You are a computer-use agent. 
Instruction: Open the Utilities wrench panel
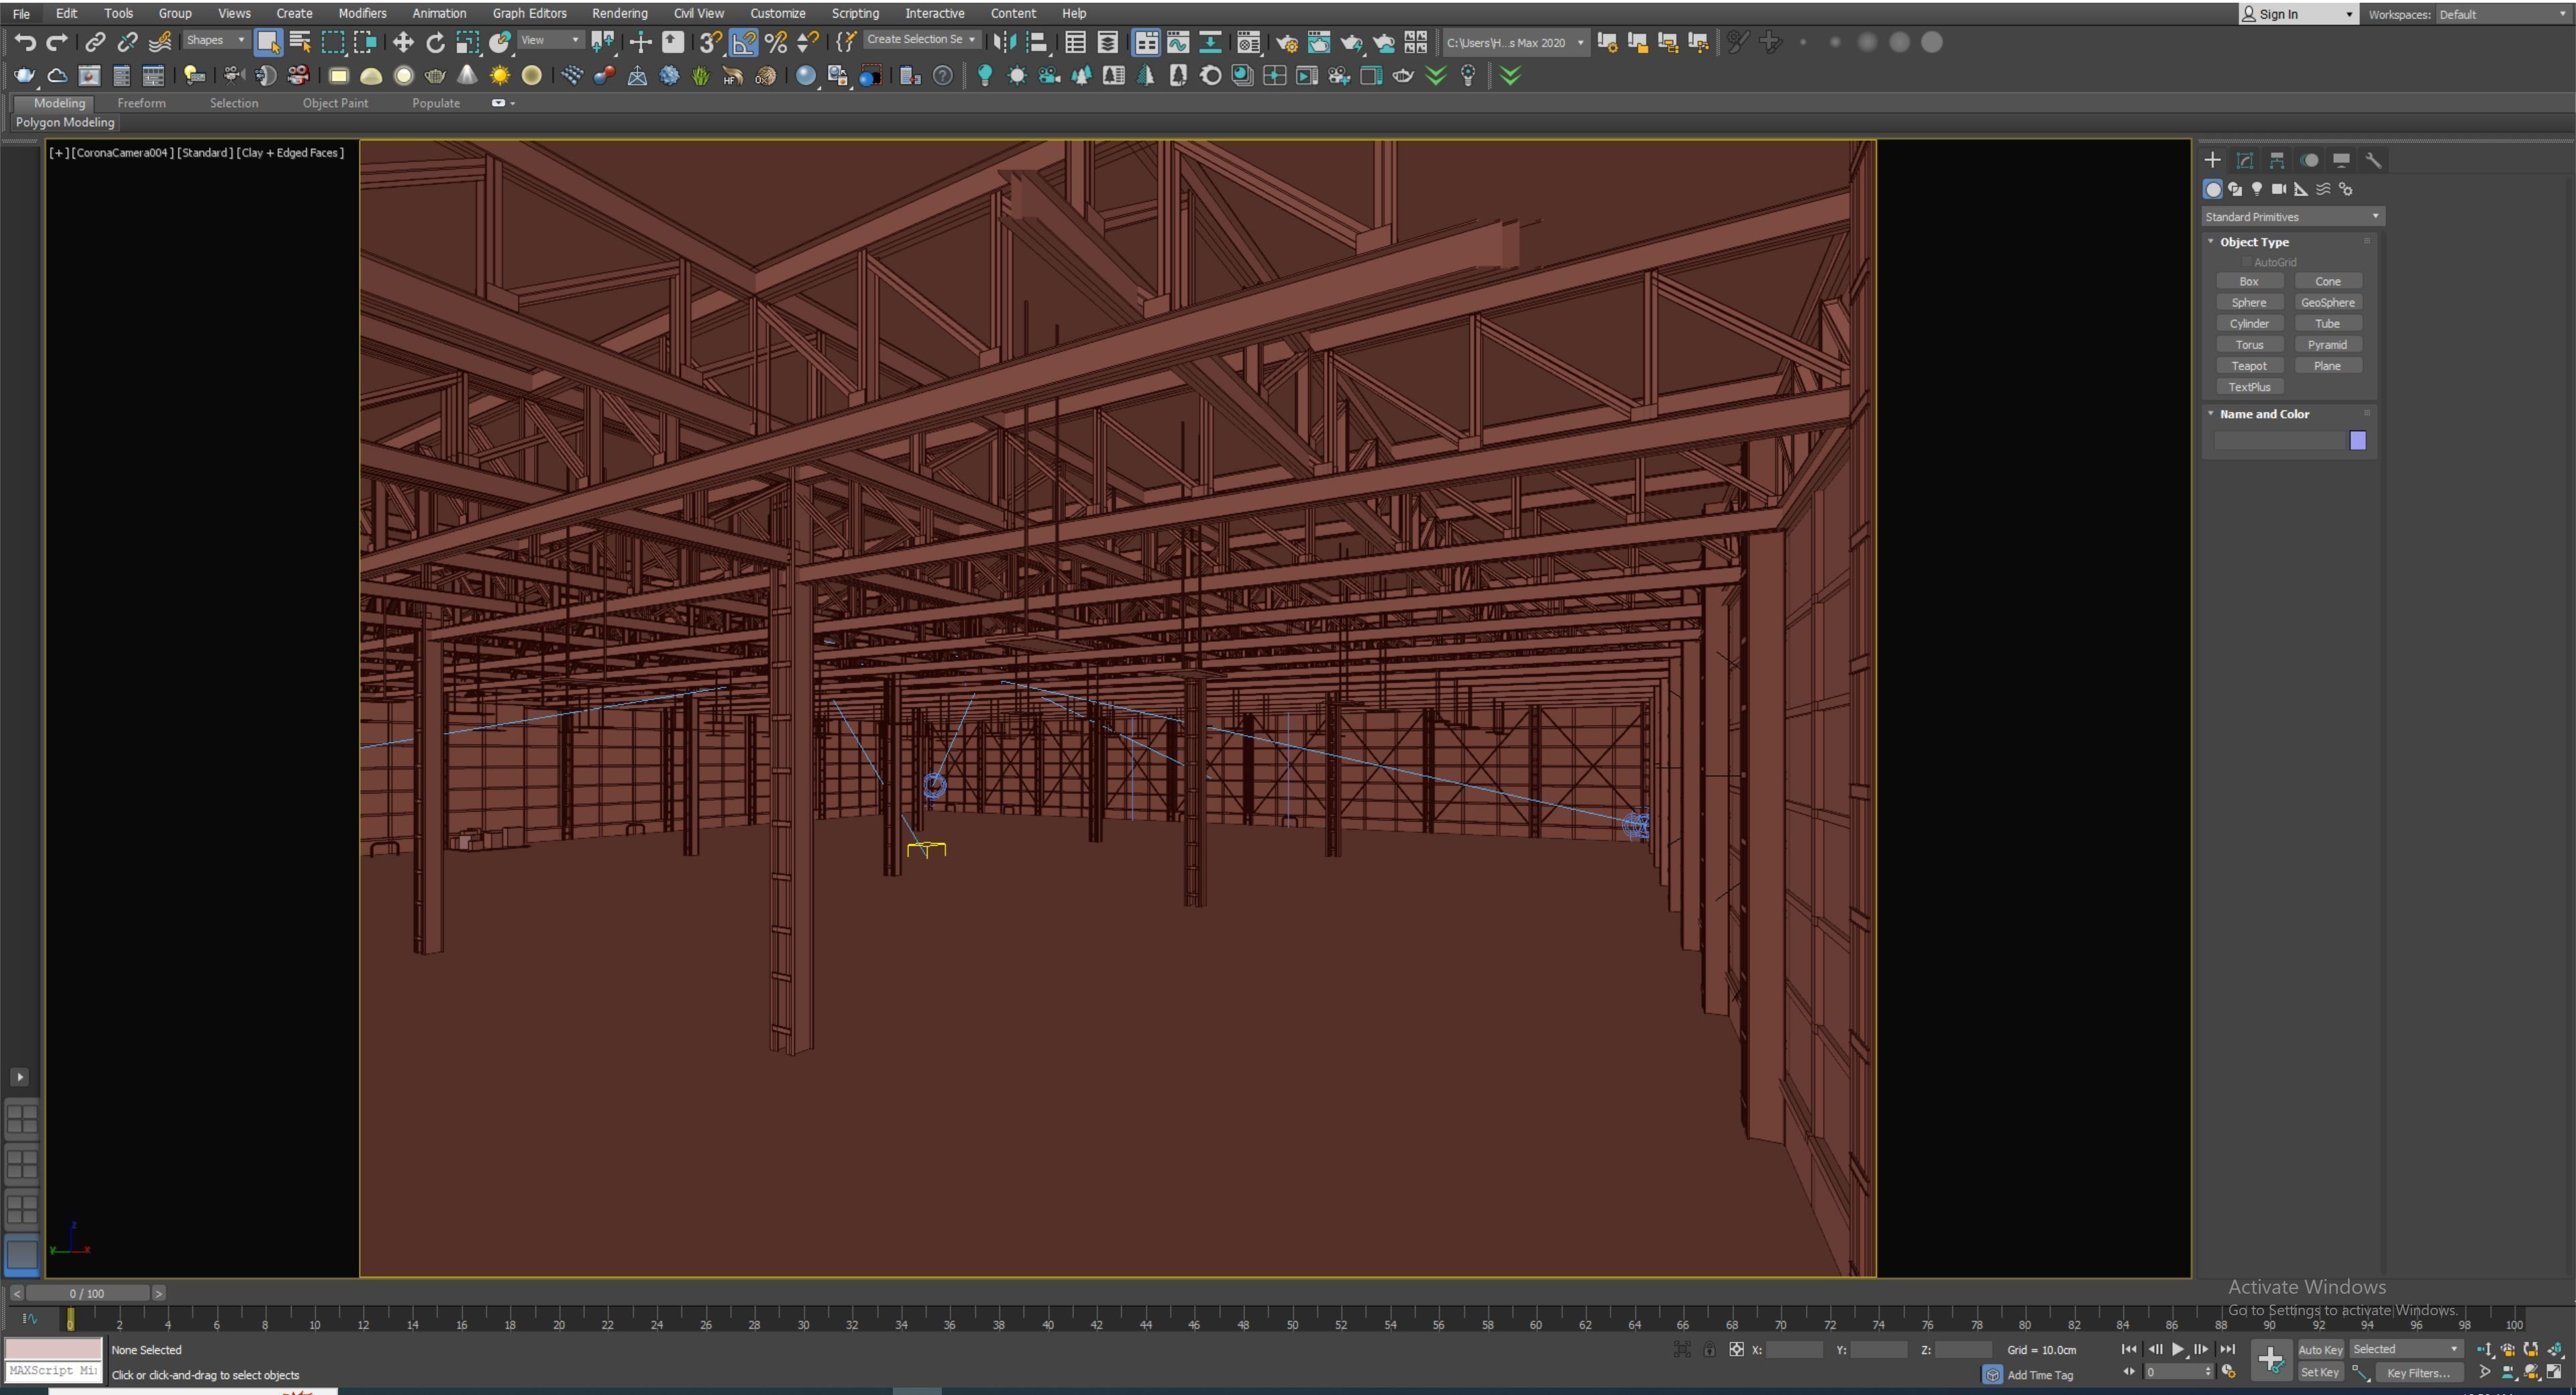coord(2373,160)
